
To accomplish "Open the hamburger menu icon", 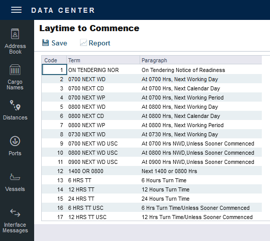I will point(16,10).
